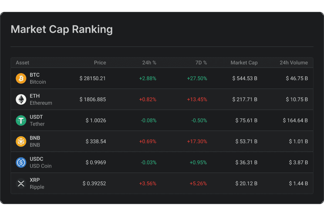Image resolution: width=324 pixels, height=216 pixels.
Task: Click Bitcoin price $ 28150.21
Action: (x=93, y=78)
